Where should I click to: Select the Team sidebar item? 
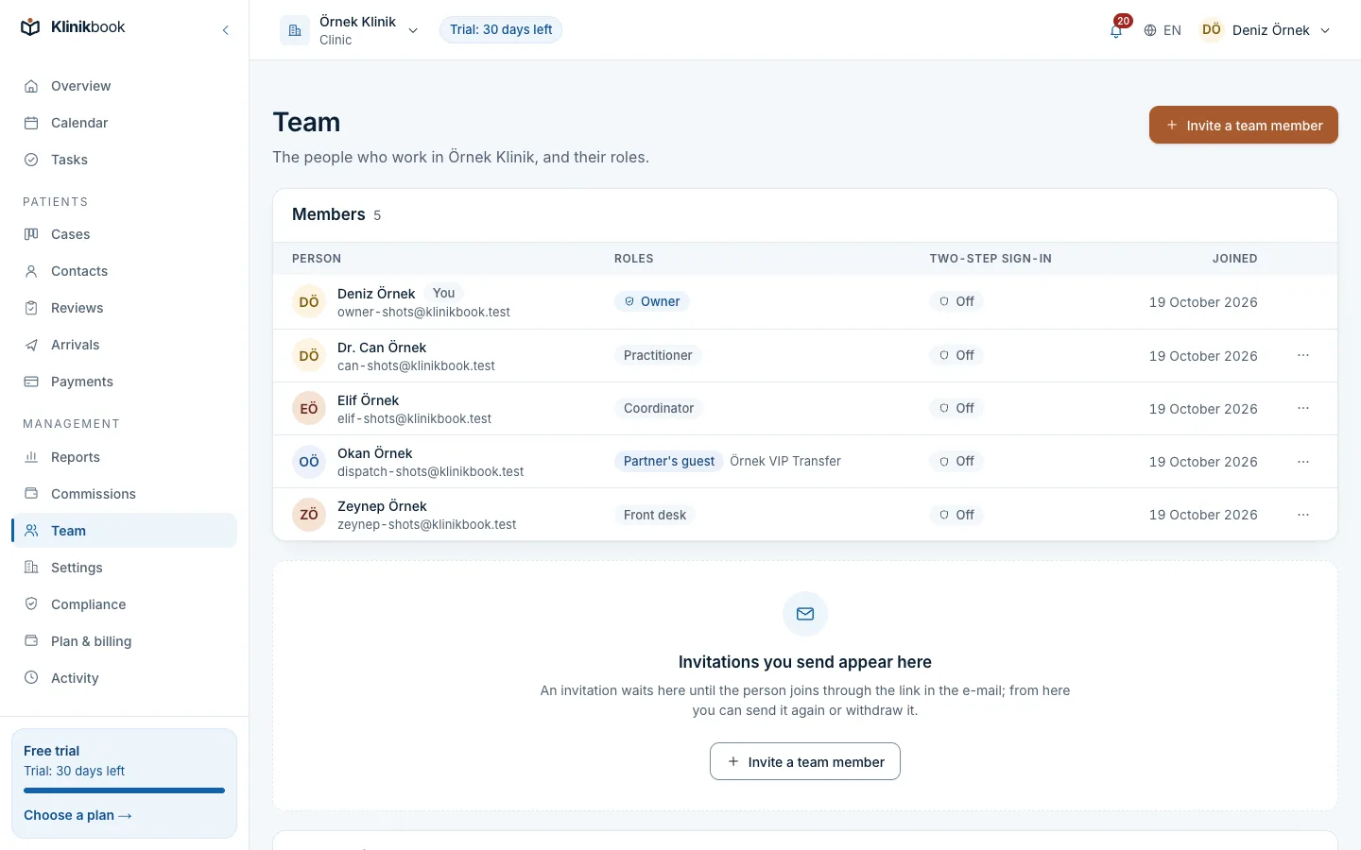[x=124, y=531]
